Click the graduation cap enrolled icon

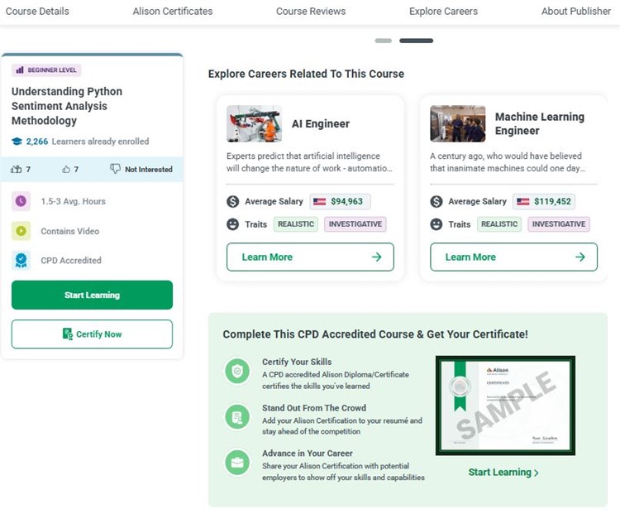[17, 142]
